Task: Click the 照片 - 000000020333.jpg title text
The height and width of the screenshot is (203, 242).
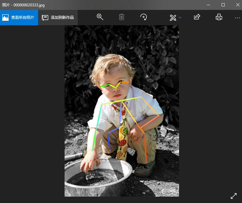Action: click(23, 5)
